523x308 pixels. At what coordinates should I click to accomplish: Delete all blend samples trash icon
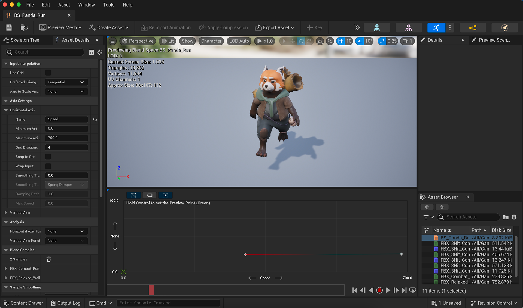[x=49, y=259]
